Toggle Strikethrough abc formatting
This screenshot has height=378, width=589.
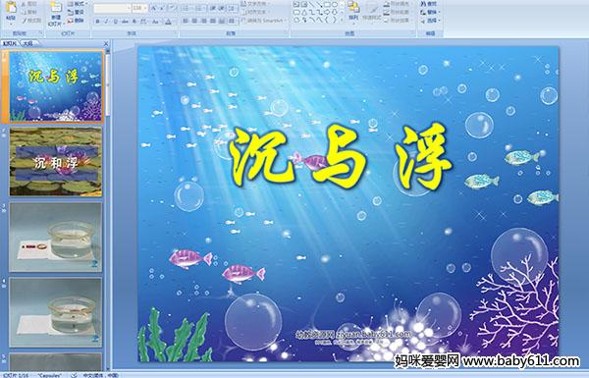tap(125, 22)
